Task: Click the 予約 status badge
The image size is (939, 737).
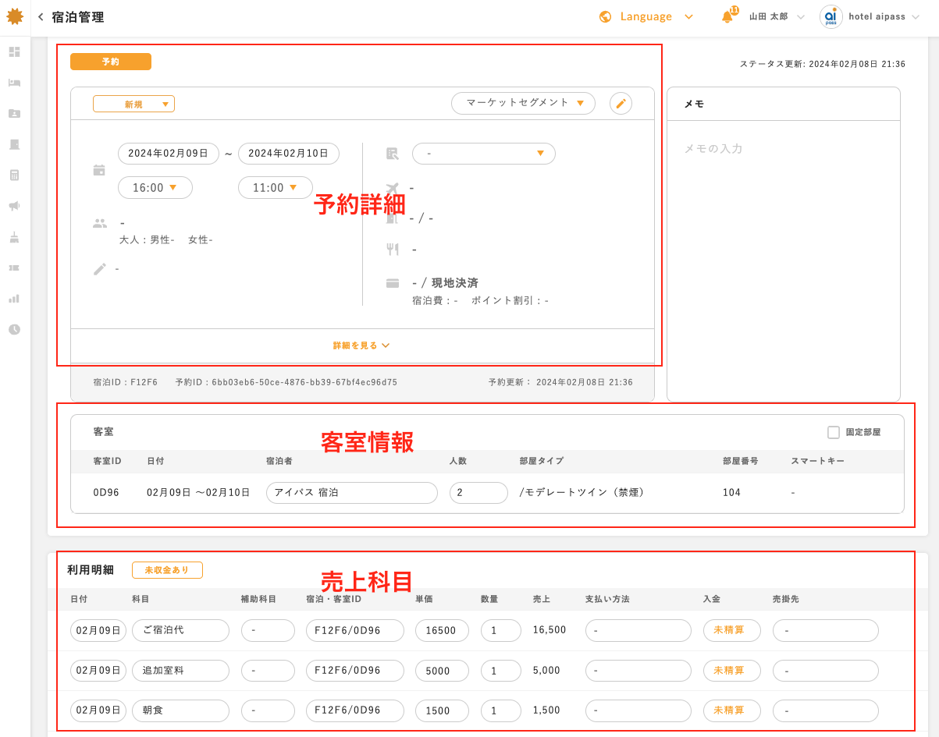Action: (x=111, y=62)
